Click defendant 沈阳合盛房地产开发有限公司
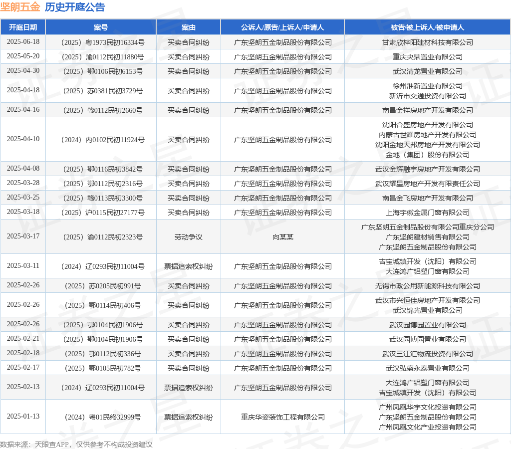 (428, 125)
